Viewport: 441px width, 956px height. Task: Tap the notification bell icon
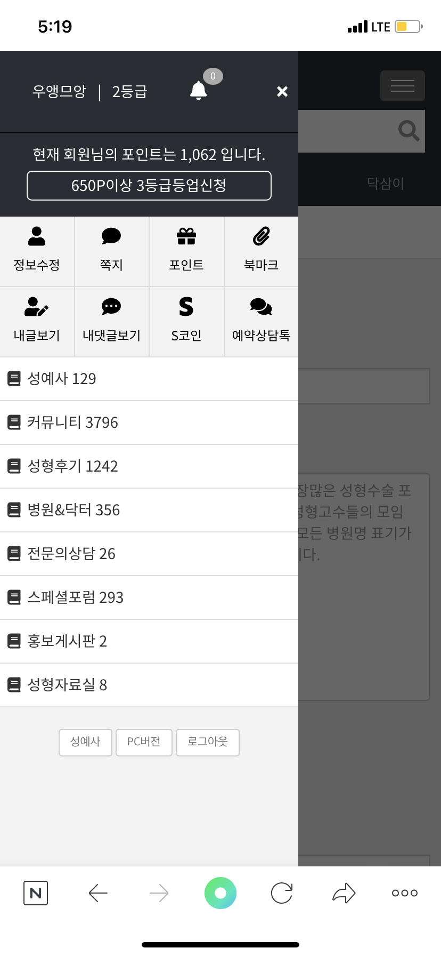[199, 90]
